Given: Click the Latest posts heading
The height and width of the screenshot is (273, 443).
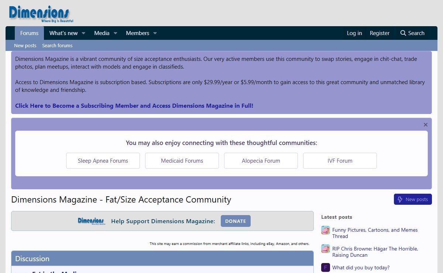Looking at the screenshot, I should [337, 217].
